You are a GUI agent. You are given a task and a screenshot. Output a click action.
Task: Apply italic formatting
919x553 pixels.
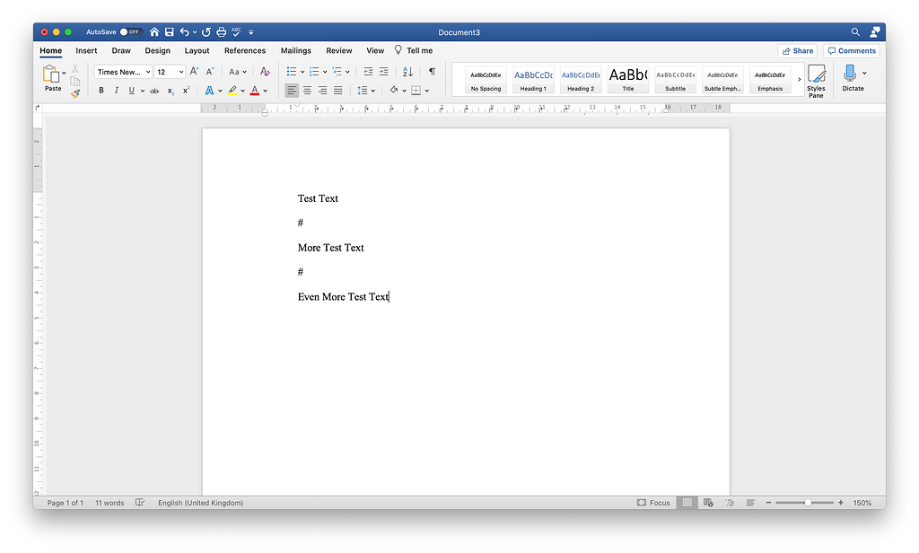pos(116,90)
